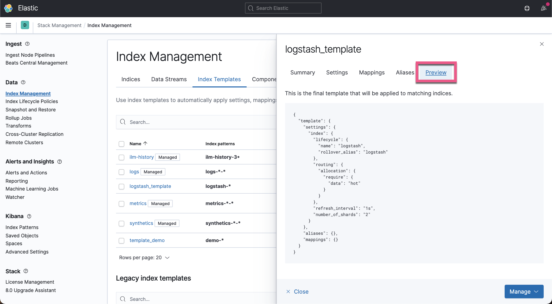Select the ilm-history template checkbox

[121, 157]
